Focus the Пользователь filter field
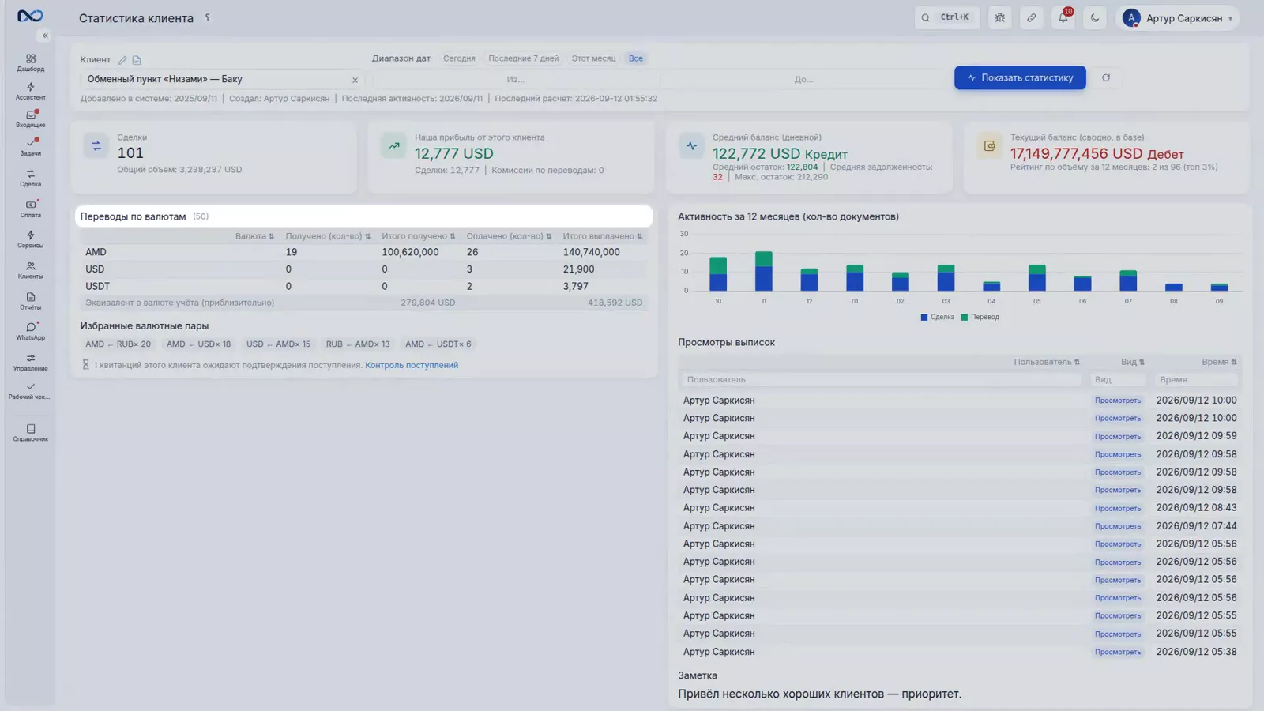 [x=882, y=380]
